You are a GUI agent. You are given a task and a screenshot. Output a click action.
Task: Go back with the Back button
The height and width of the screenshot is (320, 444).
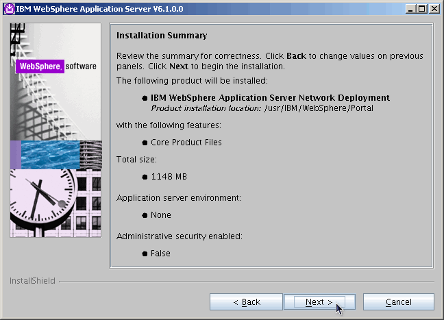point(246,302)
